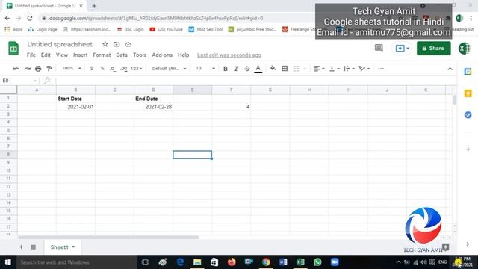Click the Print icon
This screenshot has width=478, height=269.
click(38, 69)
